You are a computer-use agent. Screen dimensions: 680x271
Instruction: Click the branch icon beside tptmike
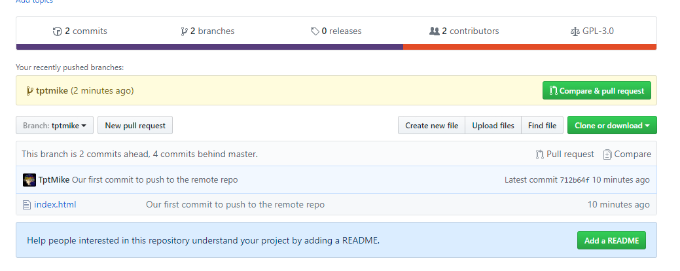[29, 91]
